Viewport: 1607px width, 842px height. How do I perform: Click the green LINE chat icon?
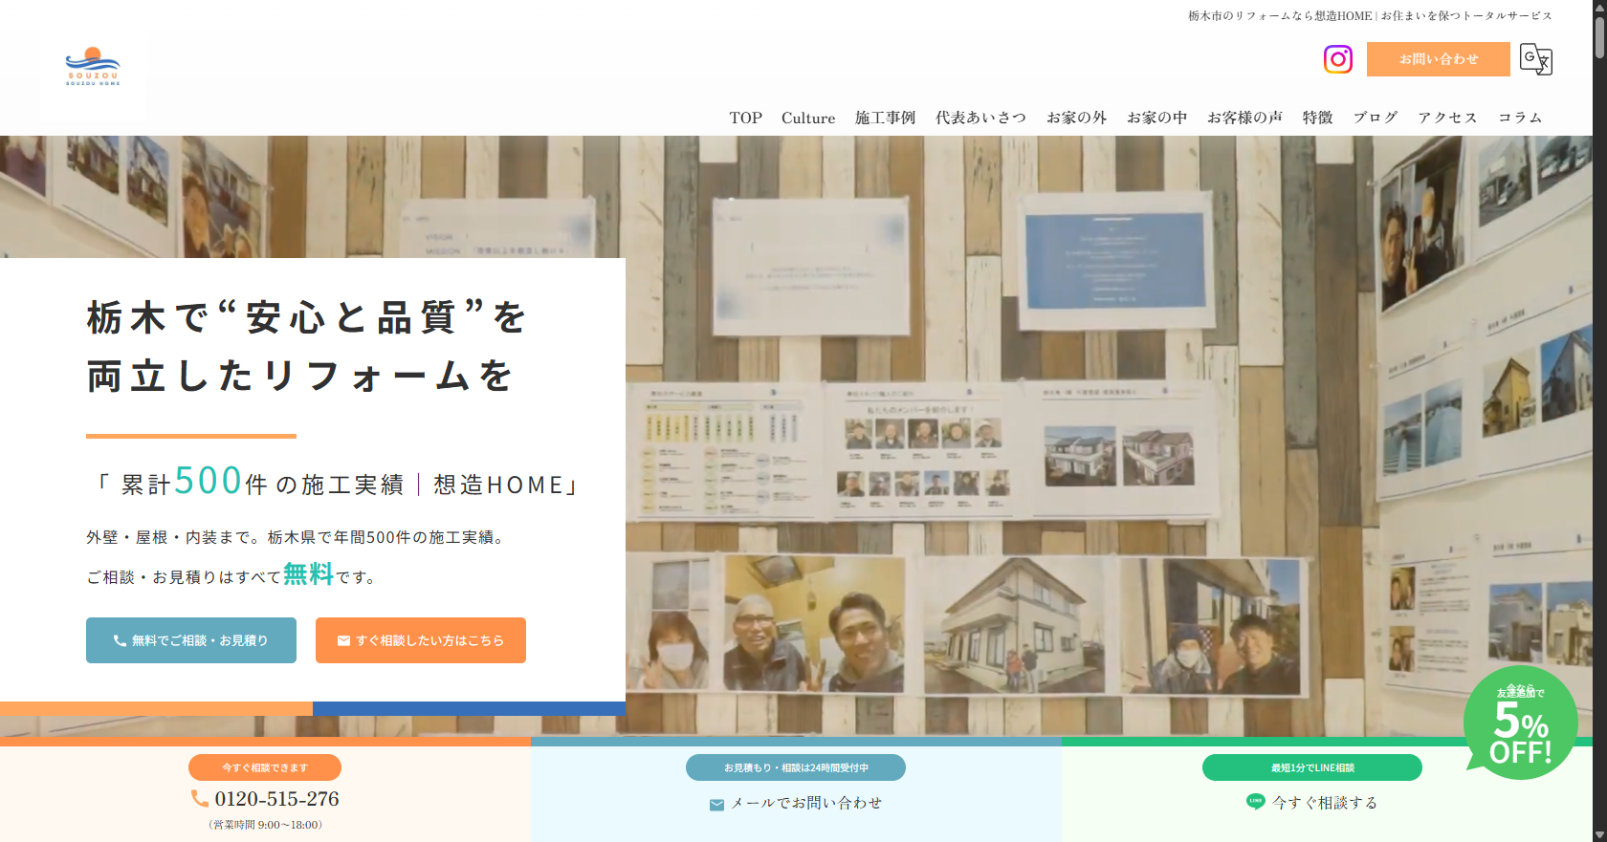(1255, 802)
